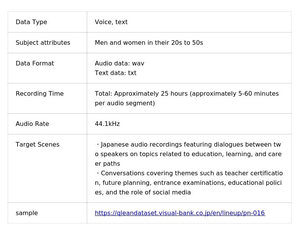Image resolution: width=306 pixels, height=235 pixels.
Task: Click the "Audio Rate" row label
Action: 32,124
